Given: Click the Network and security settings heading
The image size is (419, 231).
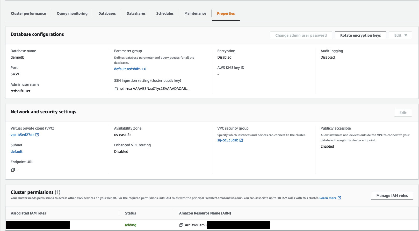Looking at the screenshot, I should [44, 112].
